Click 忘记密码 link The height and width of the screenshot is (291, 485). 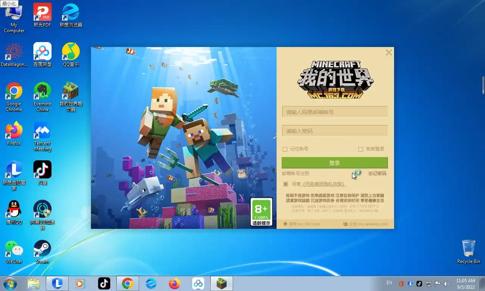click(377, 174)
